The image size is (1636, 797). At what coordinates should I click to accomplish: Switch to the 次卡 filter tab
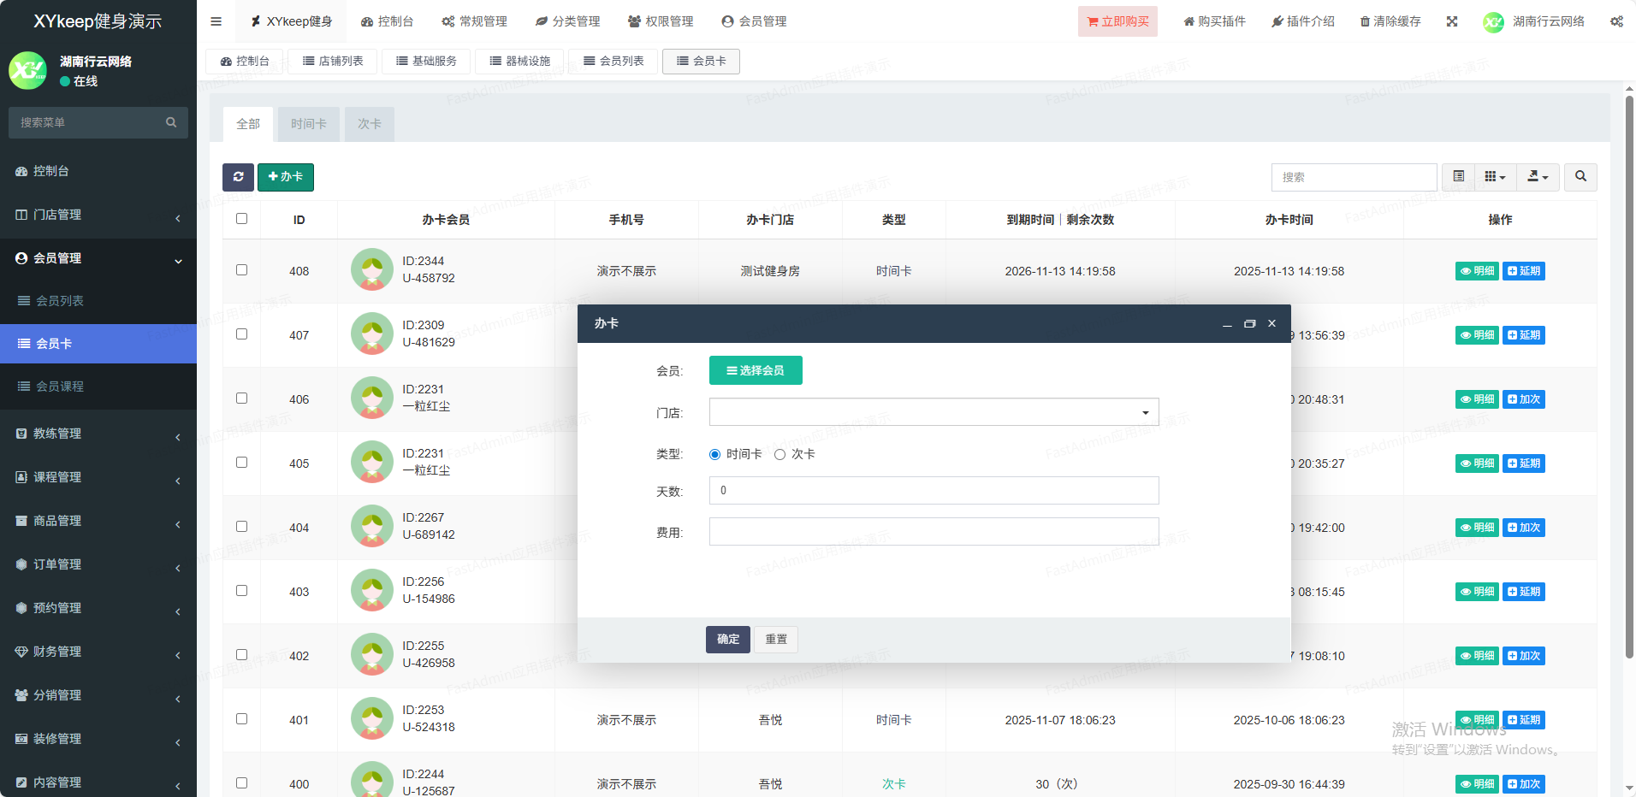pyautogui.click(x=369, y=124)
